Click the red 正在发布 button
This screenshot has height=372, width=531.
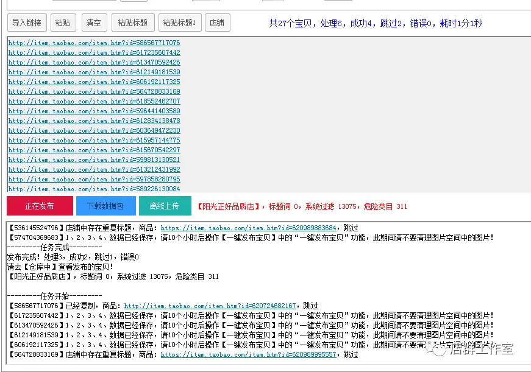pos(39,206)
